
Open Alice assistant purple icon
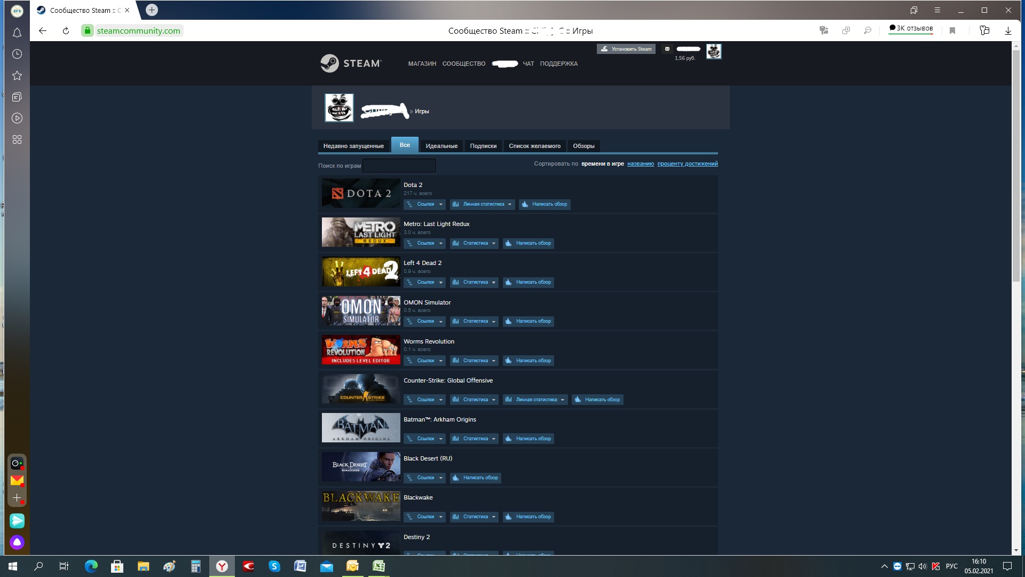click(x=17, y=542)
